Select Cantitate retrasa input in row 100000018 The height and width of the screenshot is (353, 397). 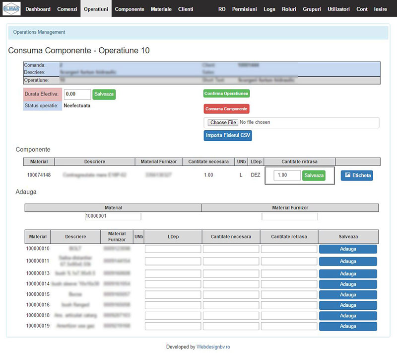[x=289, y=316]
